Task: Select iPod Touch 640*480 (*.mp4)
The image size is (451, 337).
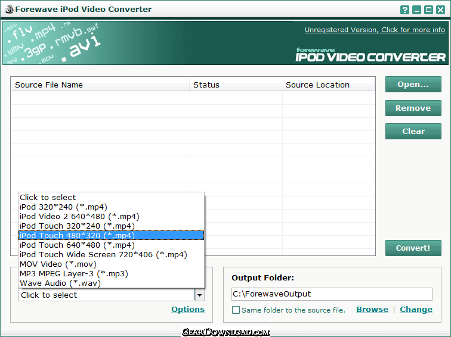Action: pos(112,245)
